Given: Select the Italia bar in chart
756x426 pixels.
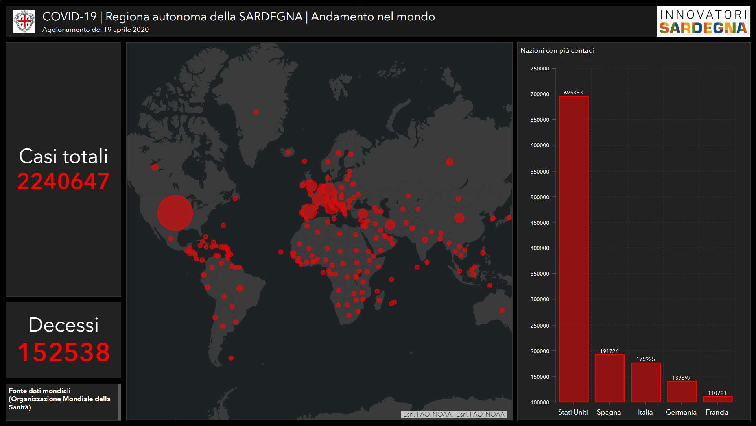Looking at the screenshot, I should click(x=645, y=382).
